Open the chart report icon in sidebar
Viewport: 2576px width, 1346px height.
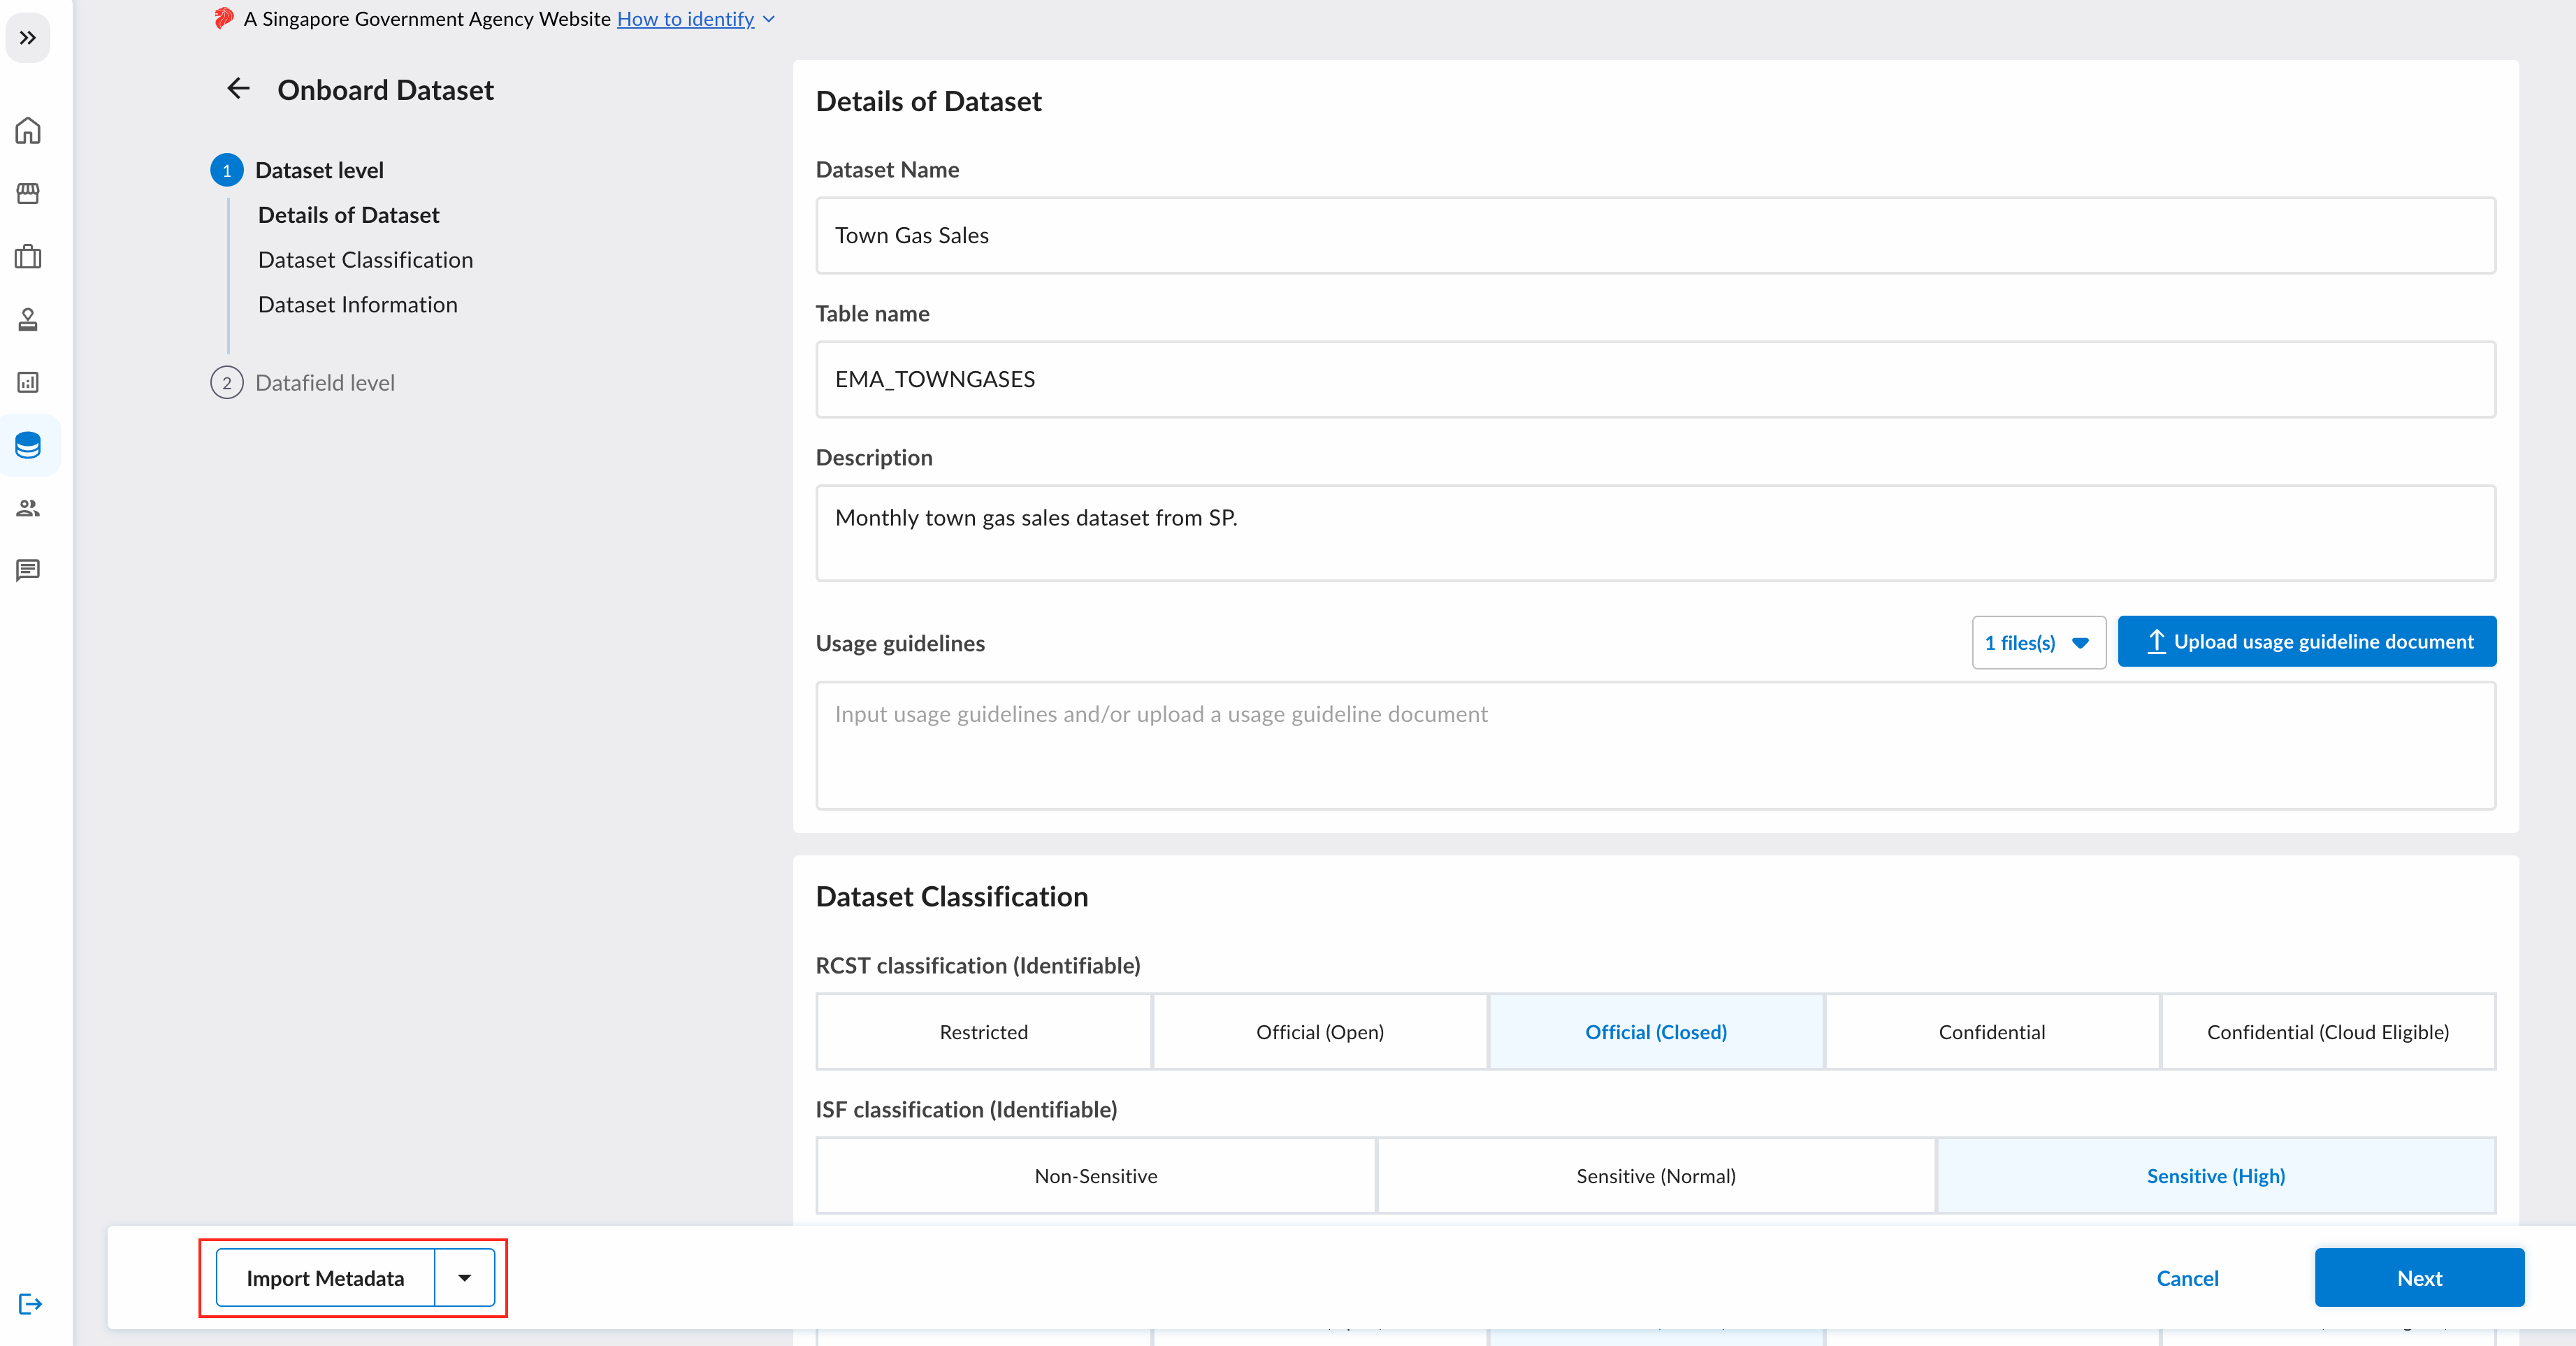(x=28, y=383)
